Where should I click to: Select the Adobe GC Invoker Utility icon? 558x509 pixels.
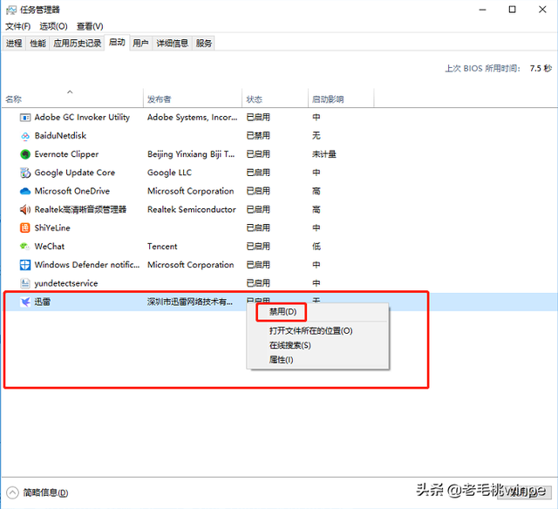pyautogui.click(x=25, y=118)
